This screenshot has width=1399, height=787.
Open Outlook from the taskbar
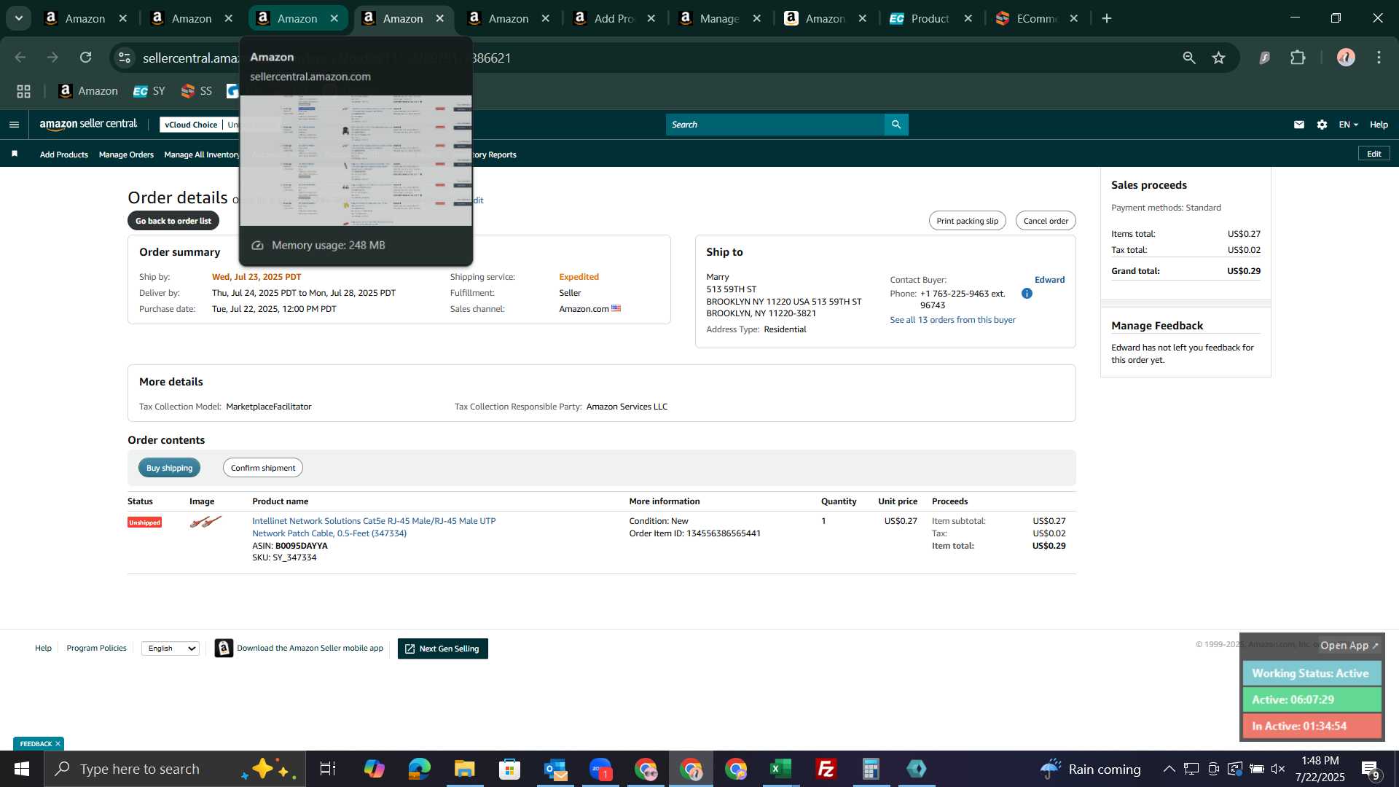(x=555, y=769)
